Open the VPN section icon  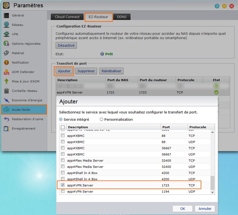coord(6,34)
